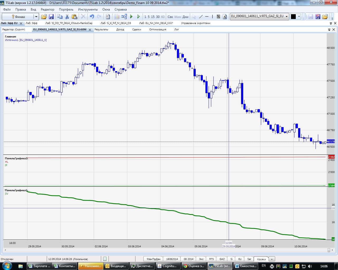Screen dimensions: 338x270
Task: Click the scissors Cut icon
Action: [67, 17]
